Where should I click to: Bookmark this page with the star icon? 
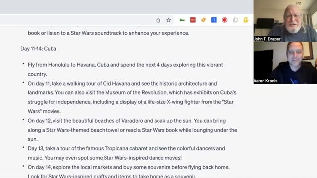pyautogui.click(x=169, y=20)
